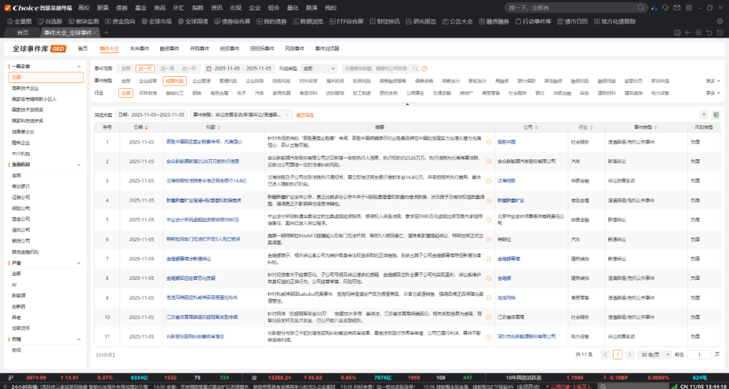The image size is (729, 389).
Task: Toggle the 企业经营 event type filter
Action: tap(148, 80)
